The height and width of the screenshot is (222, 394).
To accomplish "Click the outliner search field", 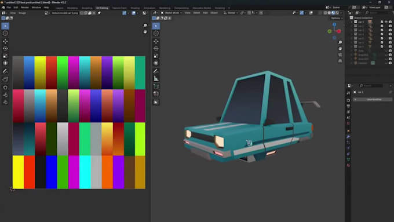I will (x=377, y=13).
